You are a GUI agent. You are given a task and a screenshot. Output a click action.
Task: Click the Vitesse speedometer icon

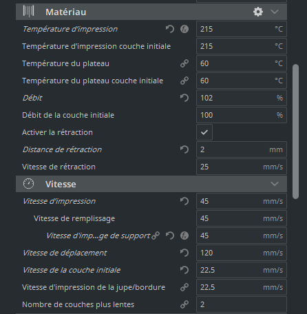[29, 184]
